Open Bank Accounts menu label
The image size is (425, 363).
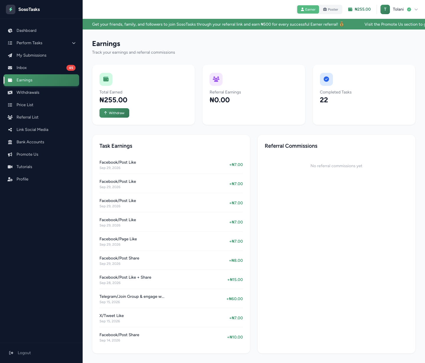tap(30, 142)
